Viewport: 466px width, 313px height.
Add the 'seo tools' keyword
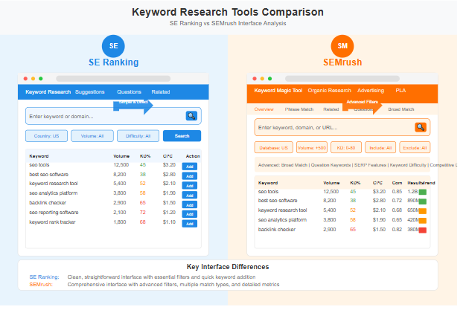point(190,167)
